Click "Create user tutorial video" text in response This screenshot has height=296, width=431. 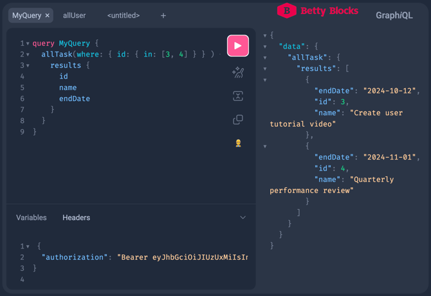pyautogui.click(x=336, y=118)
